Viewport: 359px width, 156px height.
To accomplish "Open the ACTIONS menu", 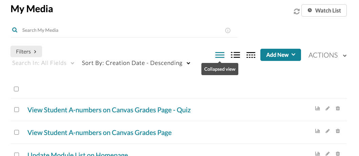I will pos(327,55).
